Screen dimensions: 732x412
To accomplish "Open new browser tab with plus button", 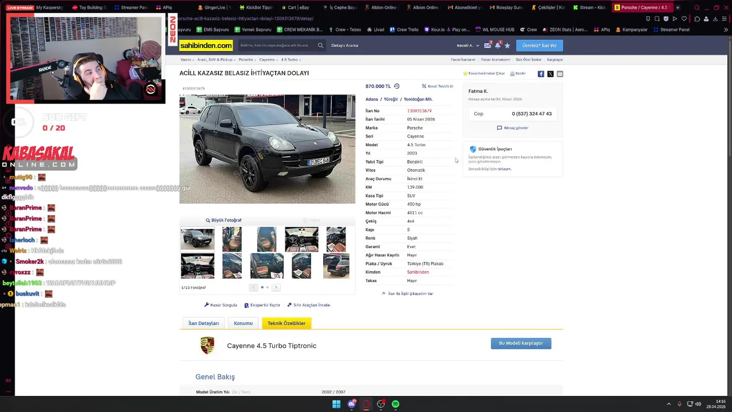I will [x=678, y=7].
